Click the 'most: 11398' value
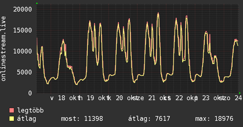This screenshot has width=243, height=127. click(x=82, y=119)
